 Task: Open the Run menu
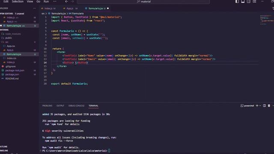click(x=46, y=2)
